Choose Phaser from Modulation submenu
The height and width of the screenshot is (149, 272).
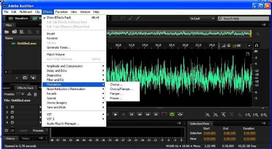122,98
